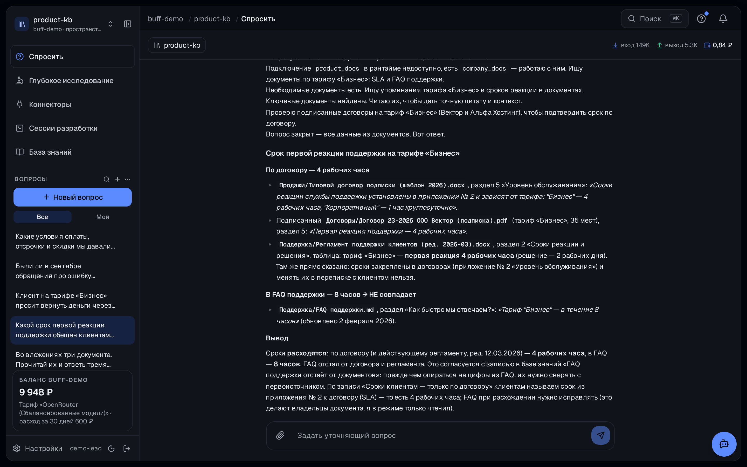Open question 'Какие условия оплаты, отсрочки и скидки'
This screenshot has width=747, height=467.
[73, 241]
